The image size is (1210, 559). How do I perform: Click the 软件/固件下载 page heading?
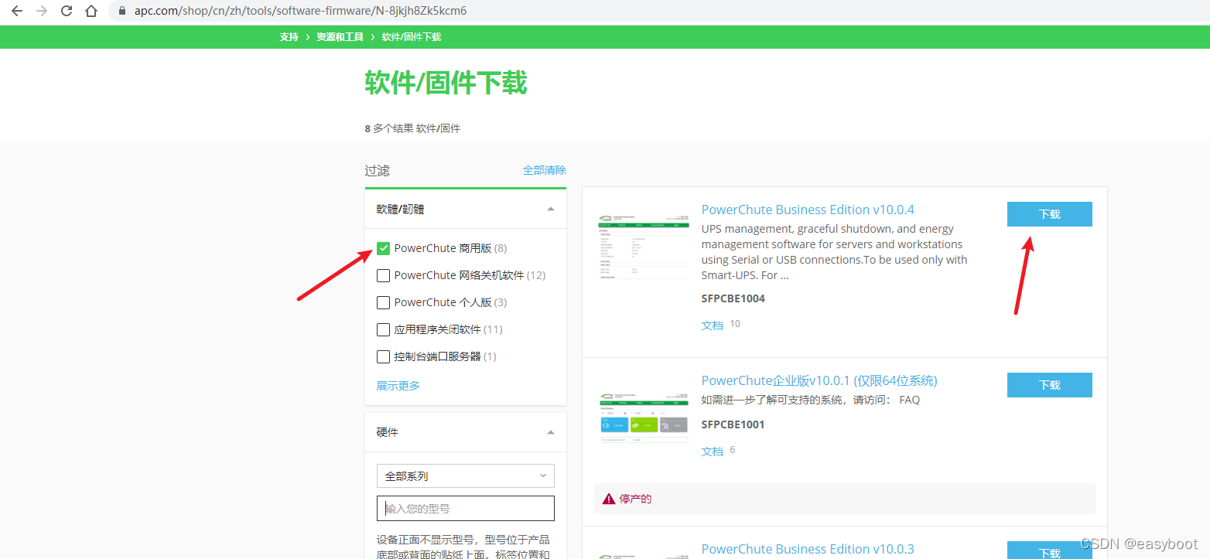click(x=446, y=83)
